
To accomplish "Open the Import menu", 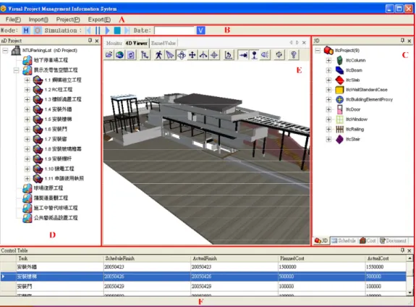I will pos(38,20).
